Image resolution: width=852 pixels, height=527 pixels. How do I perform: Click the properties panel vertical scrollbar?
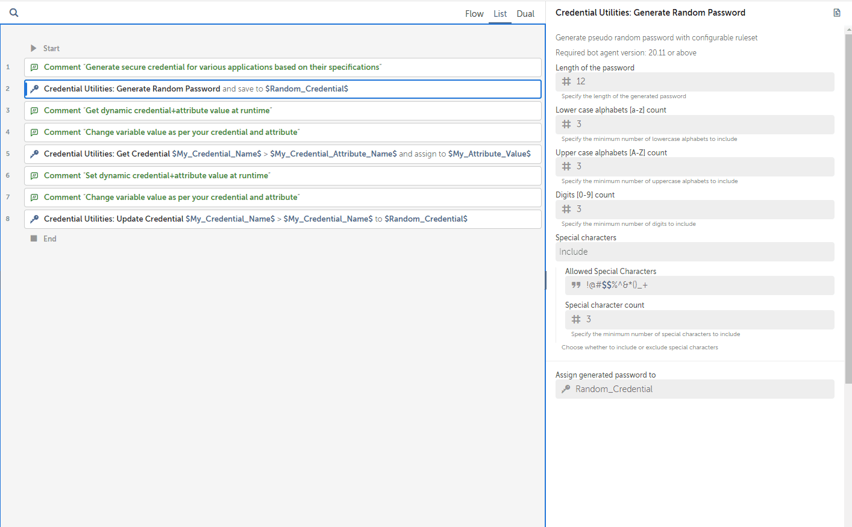(848, 208)
